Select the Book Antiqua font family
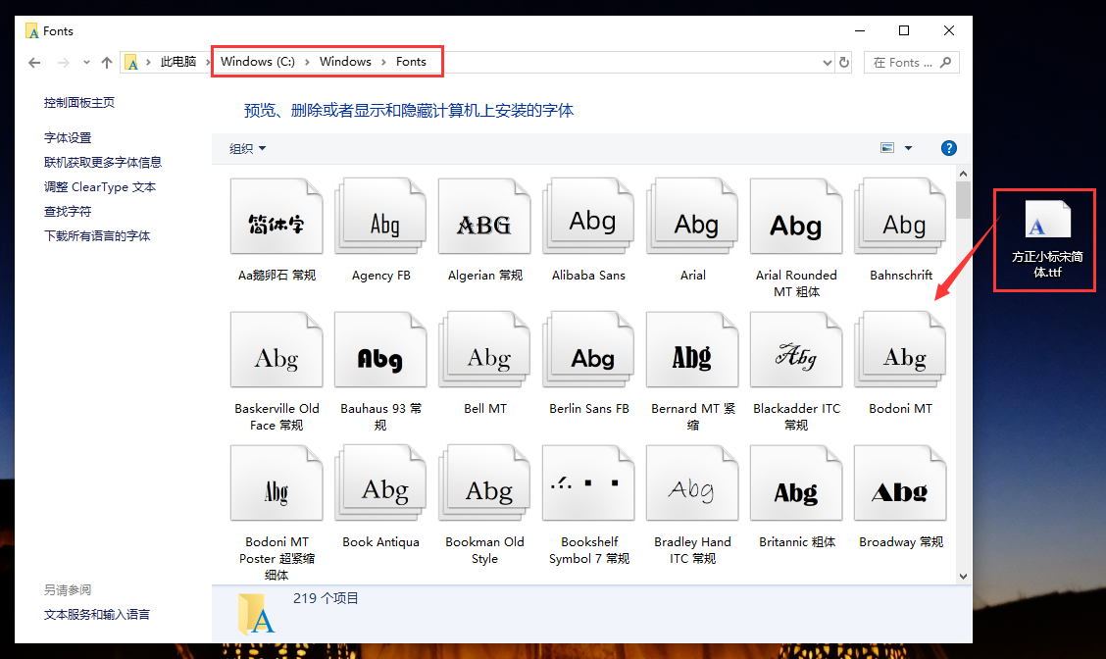The image size is (1106, 659). [380, 482]
